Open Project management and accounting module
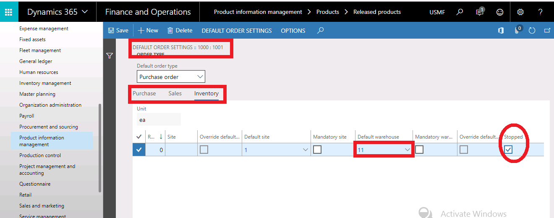554x218 pixels. (47, 169)
